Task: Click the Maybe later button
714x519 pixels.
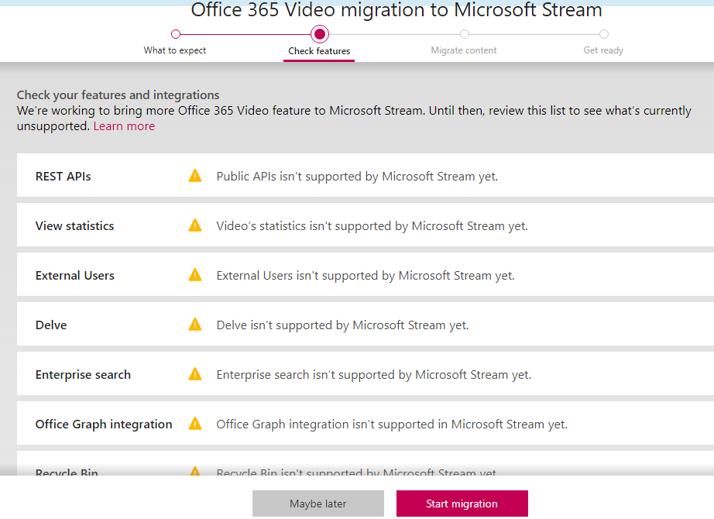Action: tap(318, 504)
